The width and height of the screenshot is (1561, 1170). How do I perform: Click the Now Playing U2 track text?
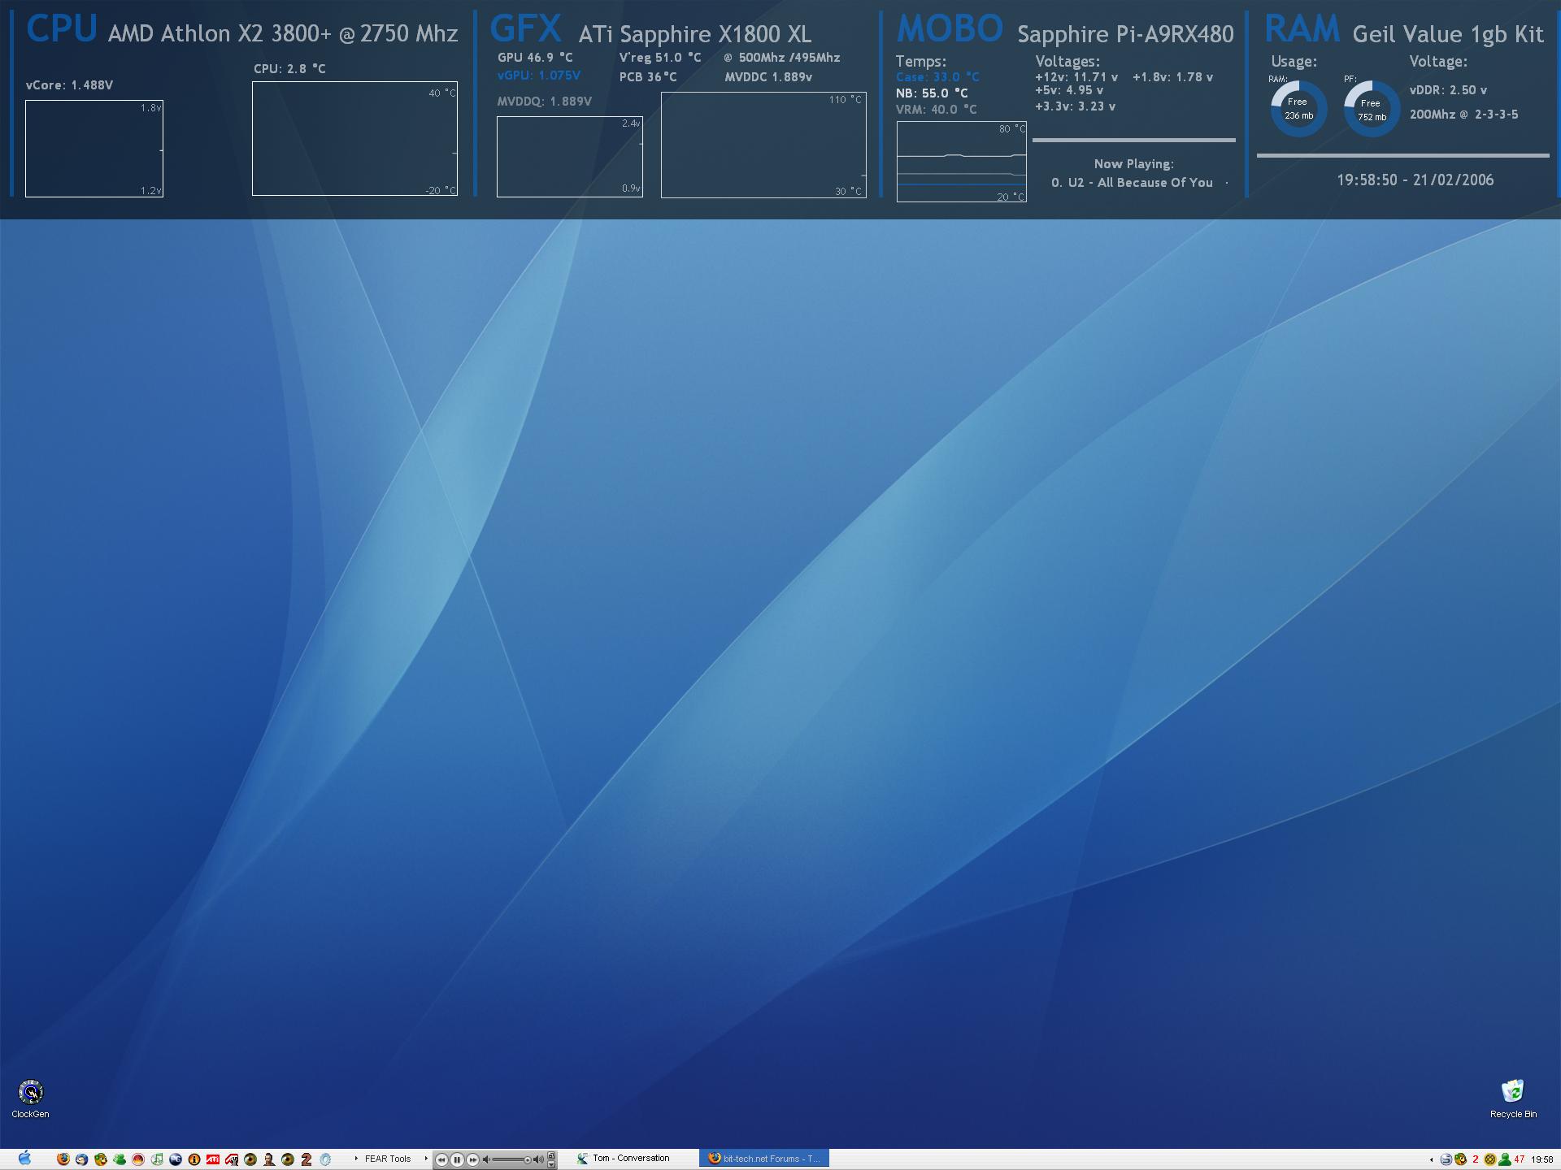(1132, 183)
